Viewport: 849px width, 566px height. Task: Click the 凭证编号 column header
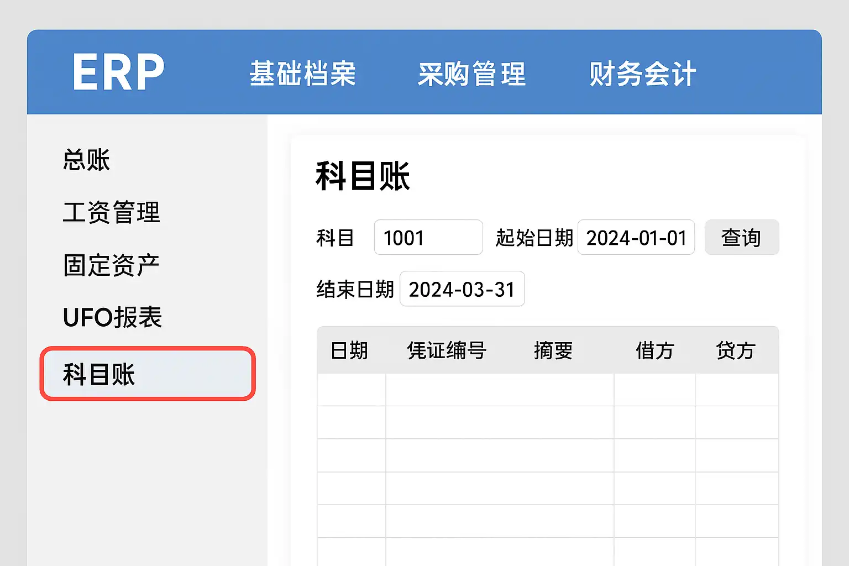click(x=447, y=350)
